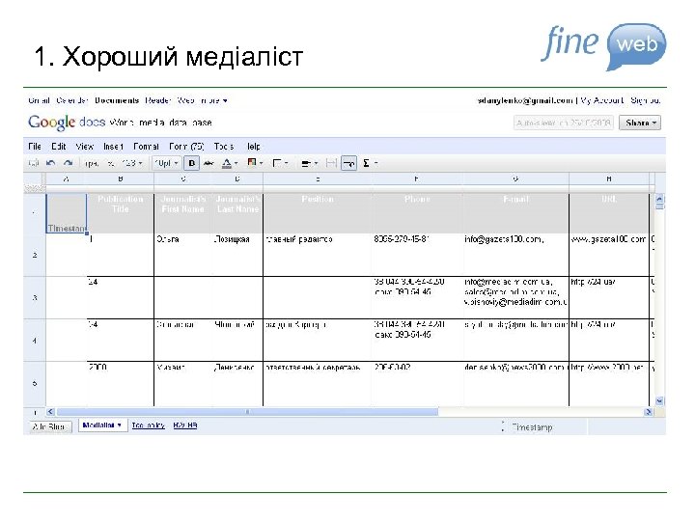Image resolution: width=695 pixels, height=521 pixels.
Task: Click horizontal scrollbar left arrow
Action: coord(50,412)
